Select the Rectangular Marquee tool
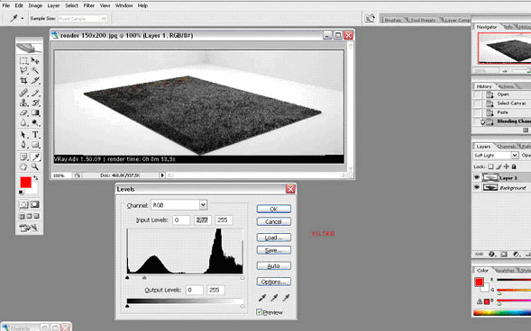Screen dimensions: 531x331 point(23,61)
